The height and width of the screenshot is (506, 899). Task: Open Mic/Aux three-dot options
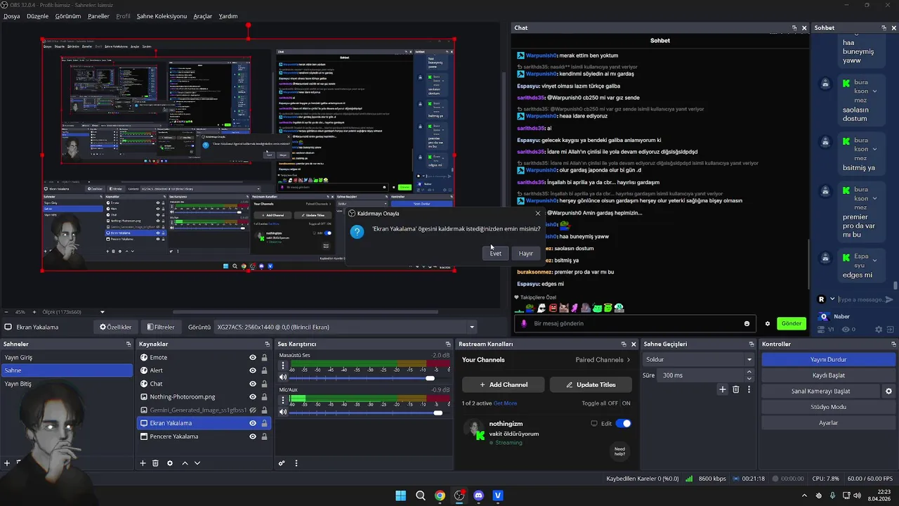click(x=283, y=401)
